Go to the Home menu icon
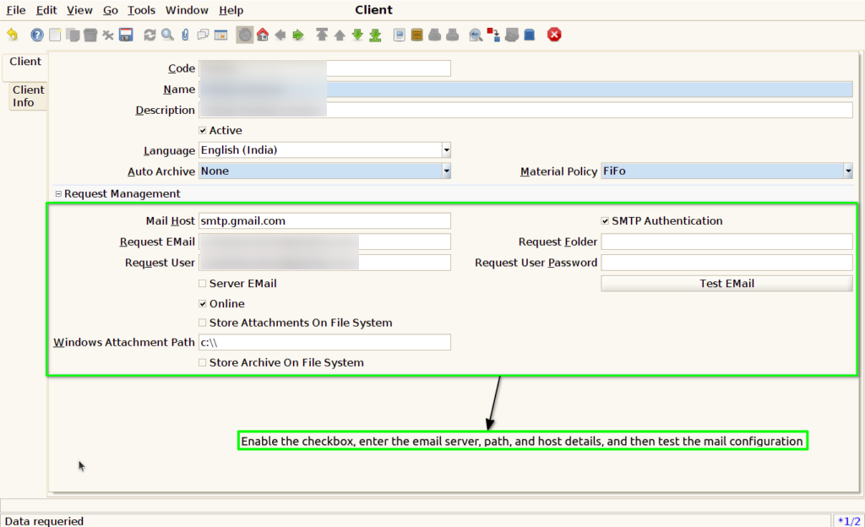The height and width of the screenshot is (527, 865). [263, 35]
